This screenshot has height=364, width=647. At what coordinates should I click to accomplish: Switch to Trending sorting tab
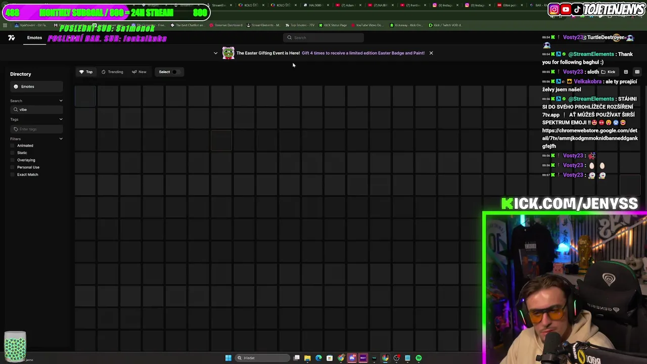point(112,72)
